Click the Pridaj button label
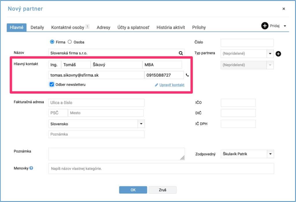Screen dimensions: 296x202 coord(275,26)
